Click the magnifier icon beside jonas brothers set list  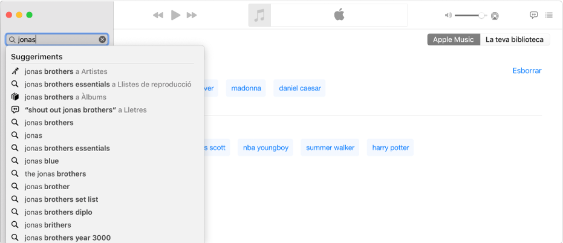pos(15,199)
